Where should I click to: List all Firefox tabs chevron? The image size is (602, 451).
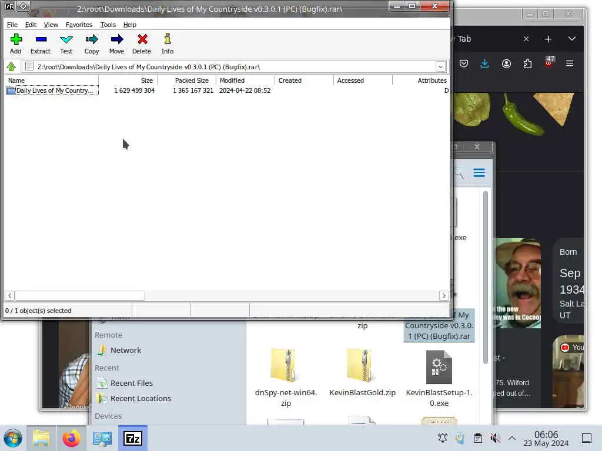pos(571,39)
